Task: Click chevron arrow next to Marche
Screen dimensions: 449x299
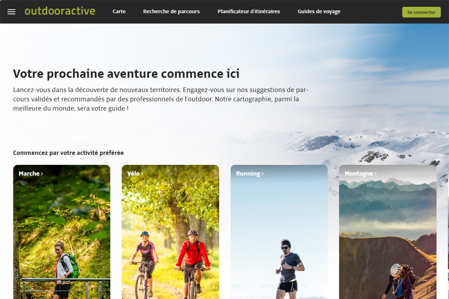Action: (42, 174)
